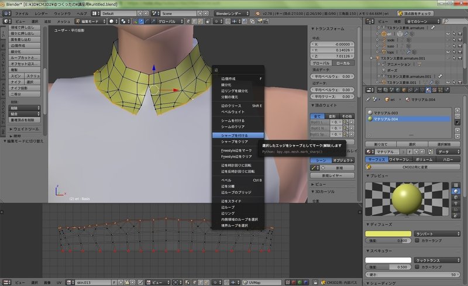
Task: Click the ループカット tool button
Action: [x=25, y=58]
